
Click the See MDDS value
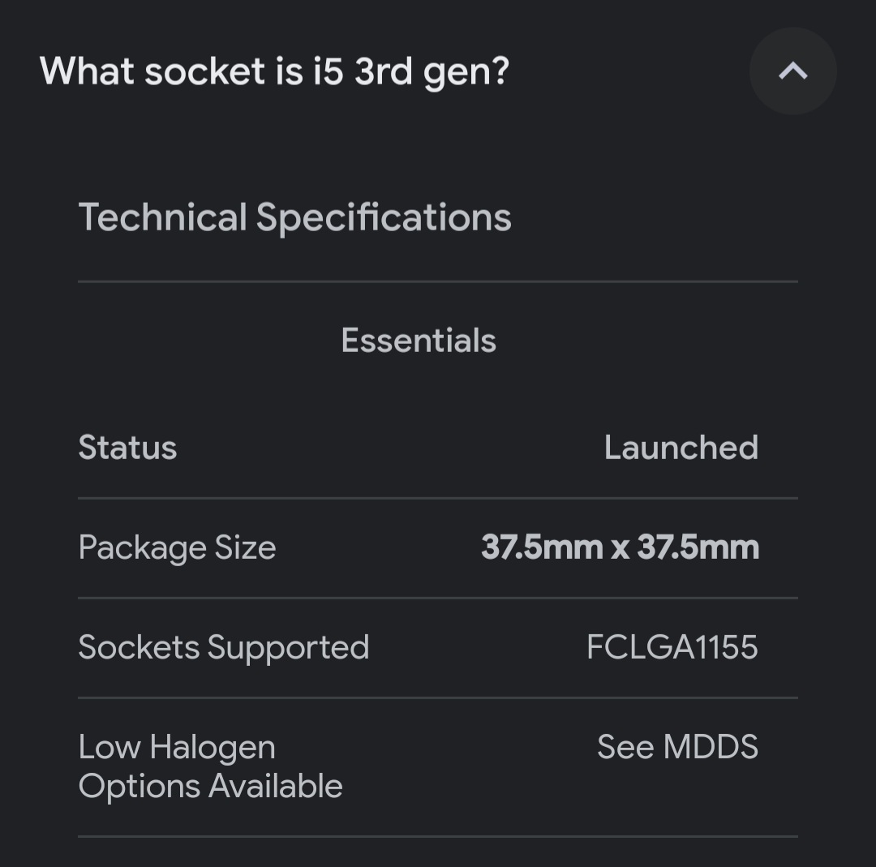pyautogui.click(x=677, y=747)
